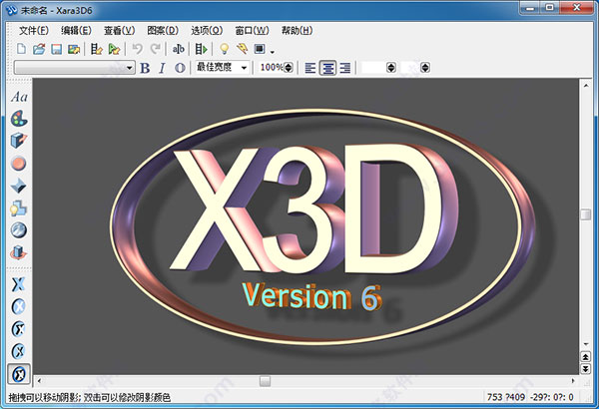Open the Aa text options tool

coord(19,97)
